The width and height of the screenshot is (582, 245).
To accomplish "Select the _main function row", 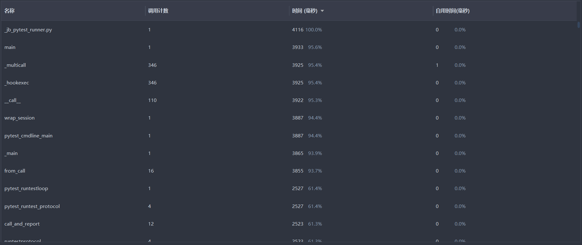I will pyautogui.click(x=11, y=153).
